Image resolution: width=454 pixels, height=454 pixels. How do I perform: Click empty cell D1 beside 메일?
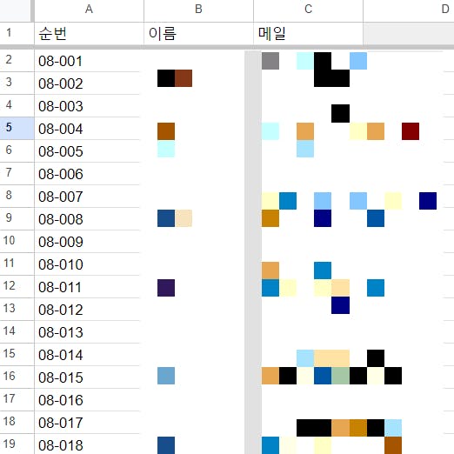coord(409,33)
